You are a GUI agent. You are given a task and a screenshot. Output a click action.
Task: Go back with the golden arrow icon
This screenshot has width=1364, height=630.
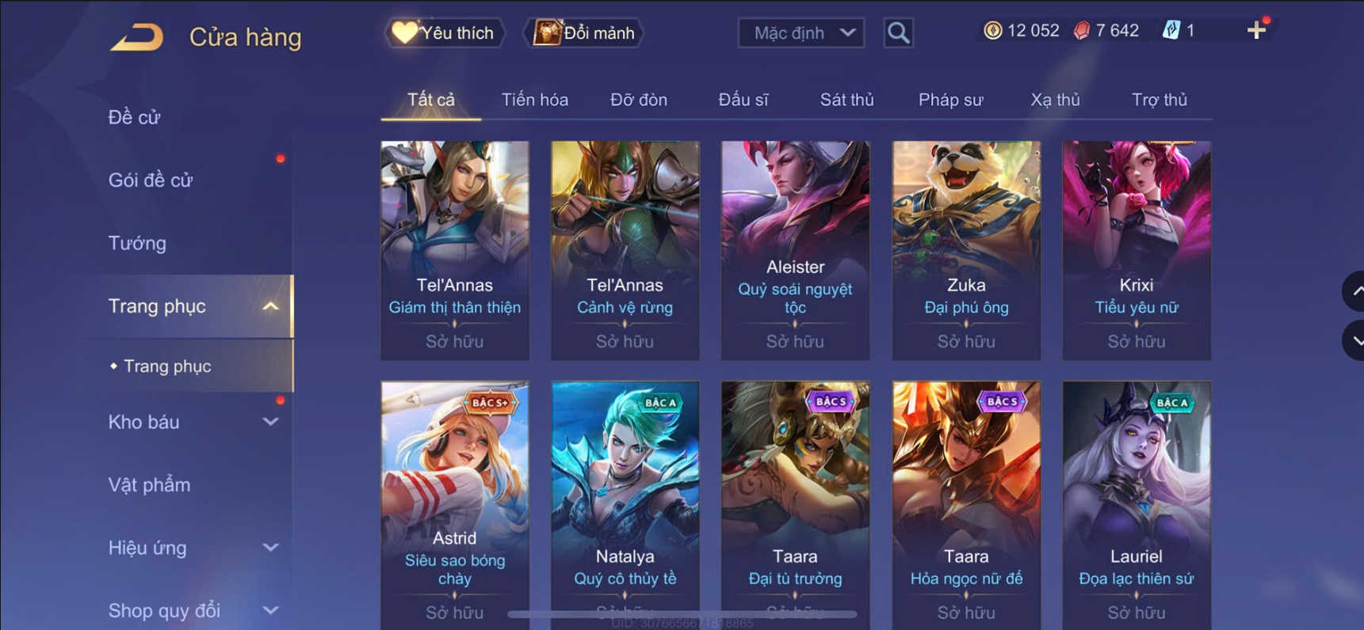pyautogui.click(x=136, y=36)
